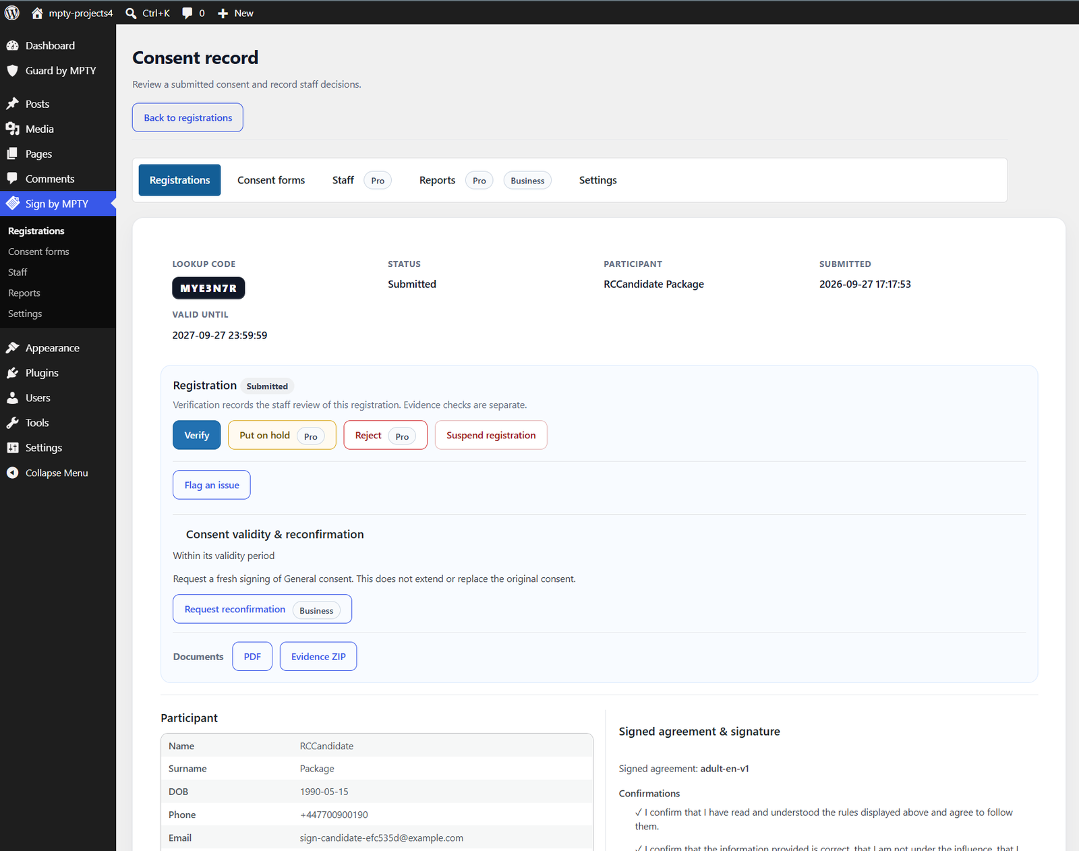Image resolution: width=1079 pixels, height=851 pixels.
Task: Collapse the admin menu arrow icon
Action: click(12, 473)
